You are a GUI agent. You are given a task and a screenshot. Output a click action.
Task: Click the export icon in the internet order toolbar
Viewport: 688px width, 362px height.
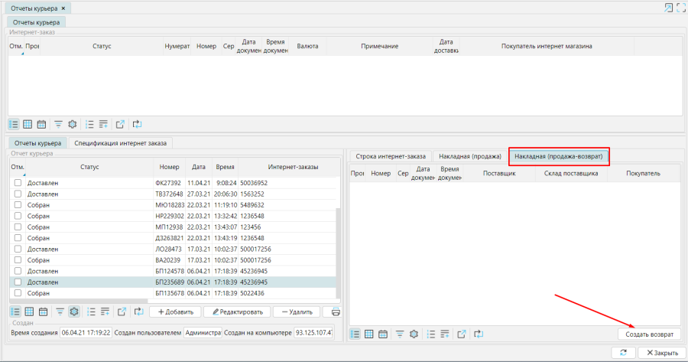pos(120,123)
